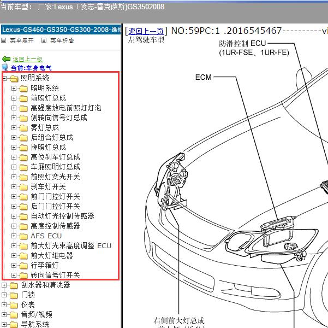The image size is (328, 328).
Task: Click the 自动灯光控制传感器 folder icon
Action: tap(23, 216)
